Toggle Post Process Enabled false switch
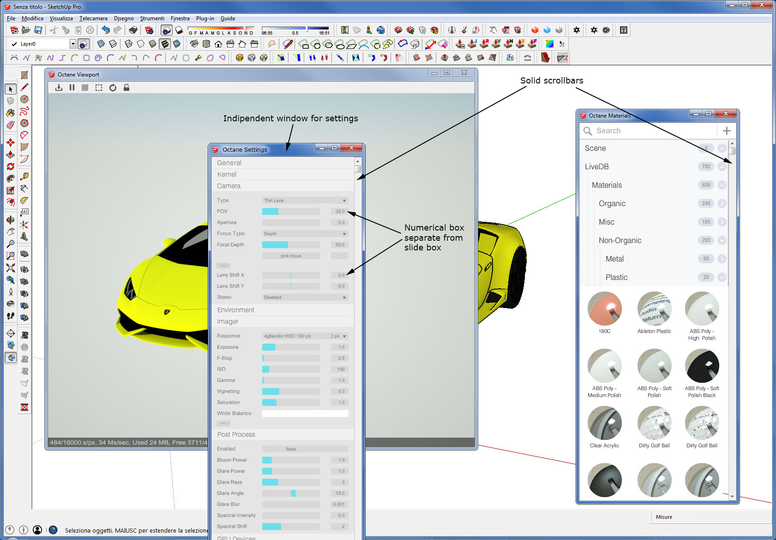 tap(305, 449)
